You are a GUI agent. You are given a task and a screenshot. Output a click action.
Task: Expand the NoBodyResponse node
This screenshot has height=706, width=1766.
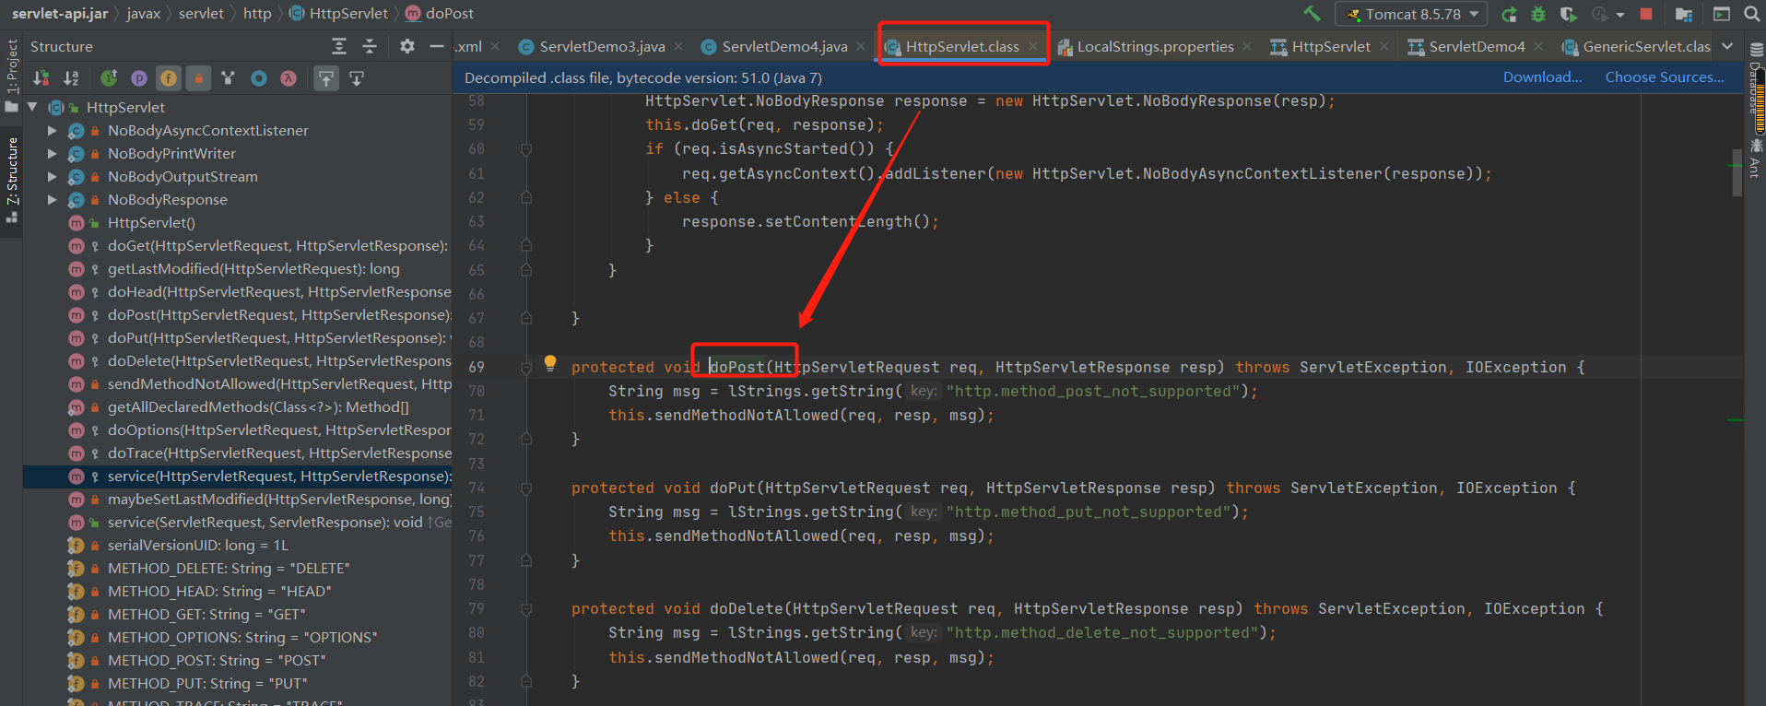pyautogui.click(x=53, y=200)
